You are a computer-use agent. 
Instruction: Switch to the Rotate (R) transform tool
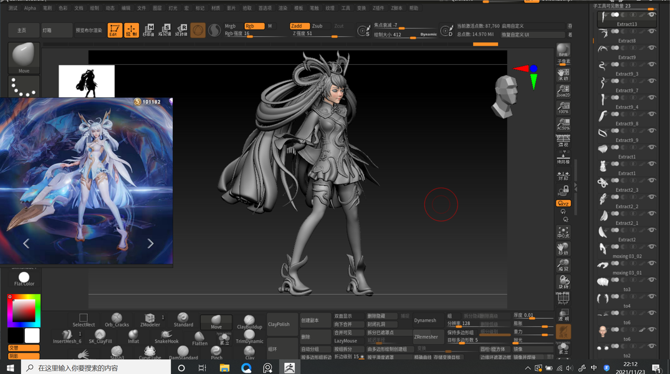181,30
